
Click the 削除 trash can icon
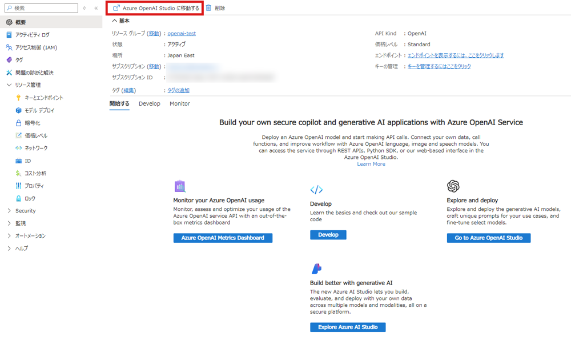click(208, 7)
